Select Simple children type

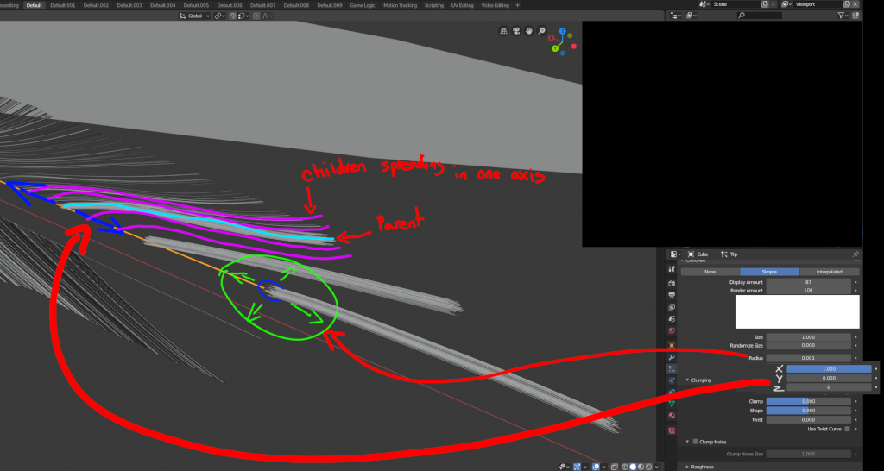(x=769, y=272)
